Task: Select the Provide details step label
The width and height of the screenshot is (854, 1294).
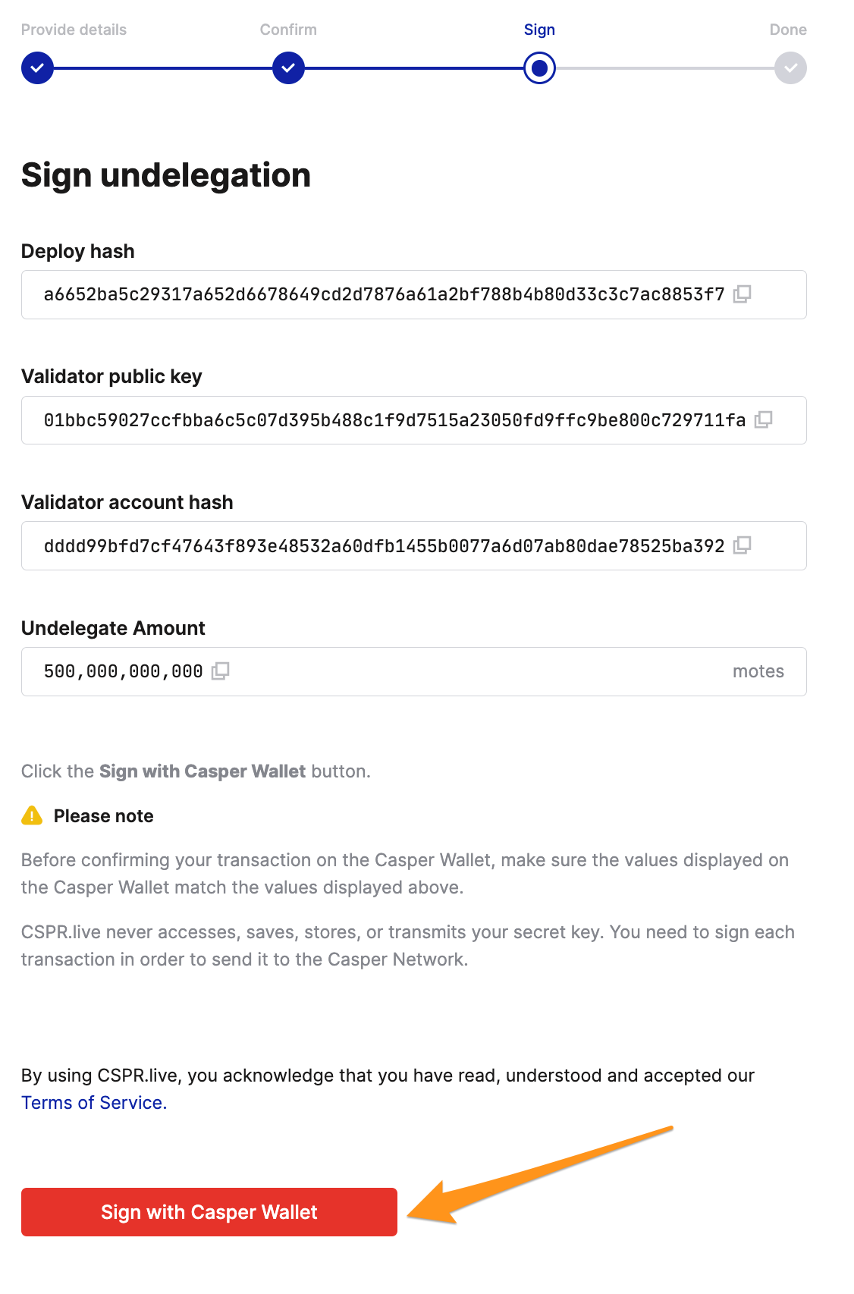Action: [74, 30]
